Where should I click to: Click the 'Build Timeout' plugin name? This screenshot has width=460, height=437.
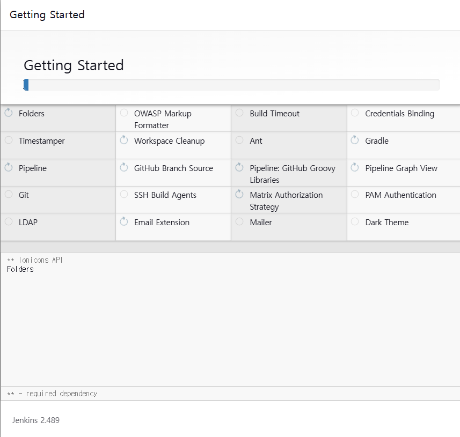tap(275, 114)
